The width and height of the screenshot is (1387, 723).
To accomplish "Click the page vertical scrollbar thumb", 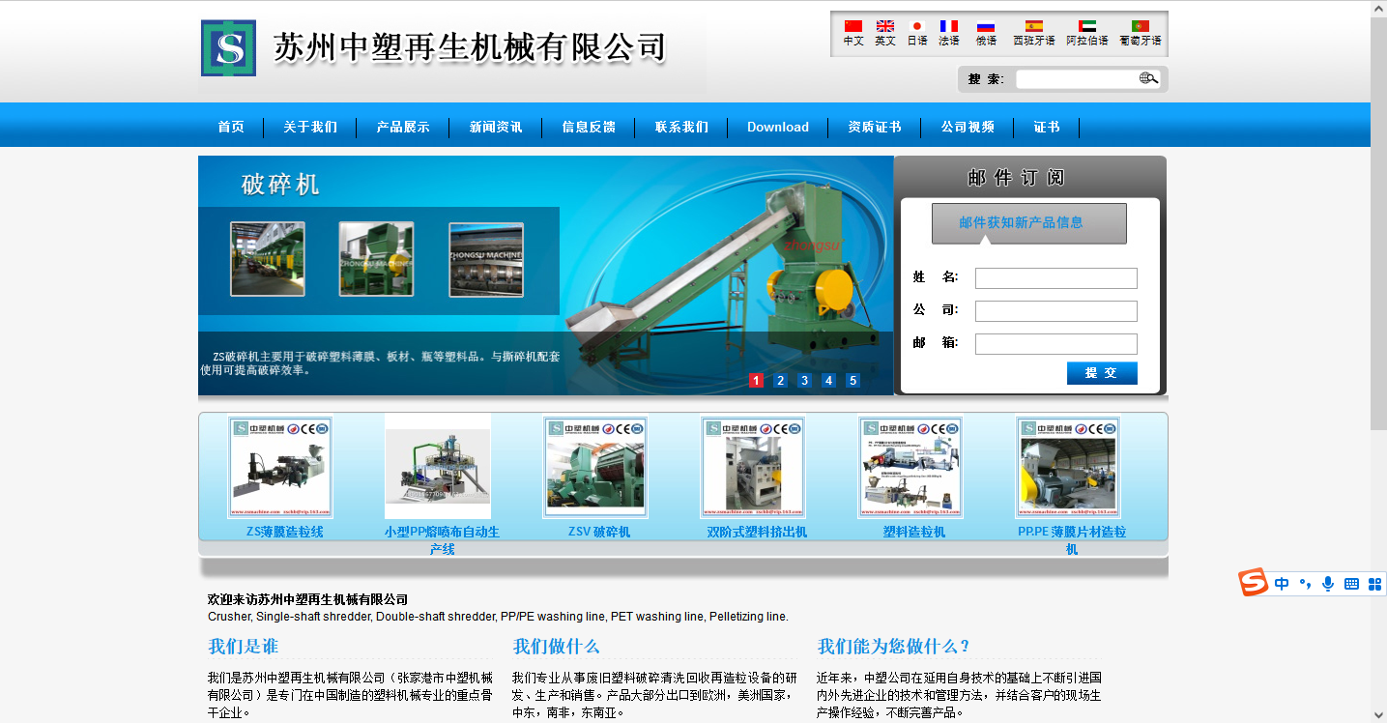I will pyautogui.click(x=1378, y=224).
